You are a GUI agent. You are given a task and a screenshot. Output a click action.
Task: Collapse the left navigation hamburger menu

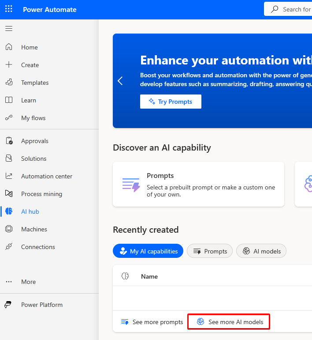[x=9, y=28]
